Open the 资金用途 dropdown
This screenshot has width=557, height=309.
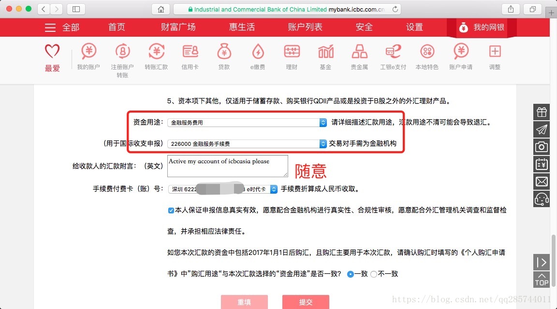click(247, 123)
